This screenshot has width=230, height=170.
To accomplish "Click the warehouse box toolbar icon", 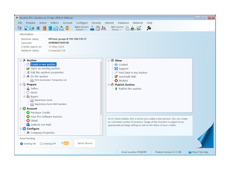I will (20, 28).
